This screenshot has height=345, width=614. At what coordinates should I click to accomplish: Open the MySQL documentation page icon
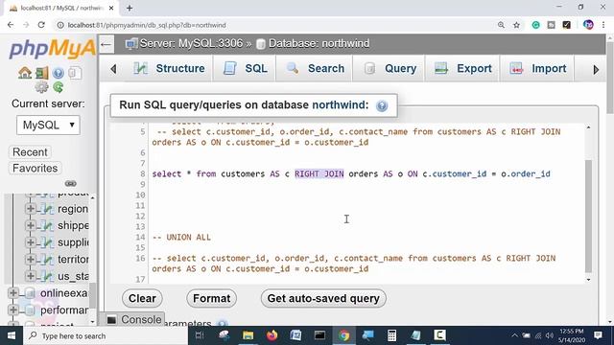[x=75, y=73]
